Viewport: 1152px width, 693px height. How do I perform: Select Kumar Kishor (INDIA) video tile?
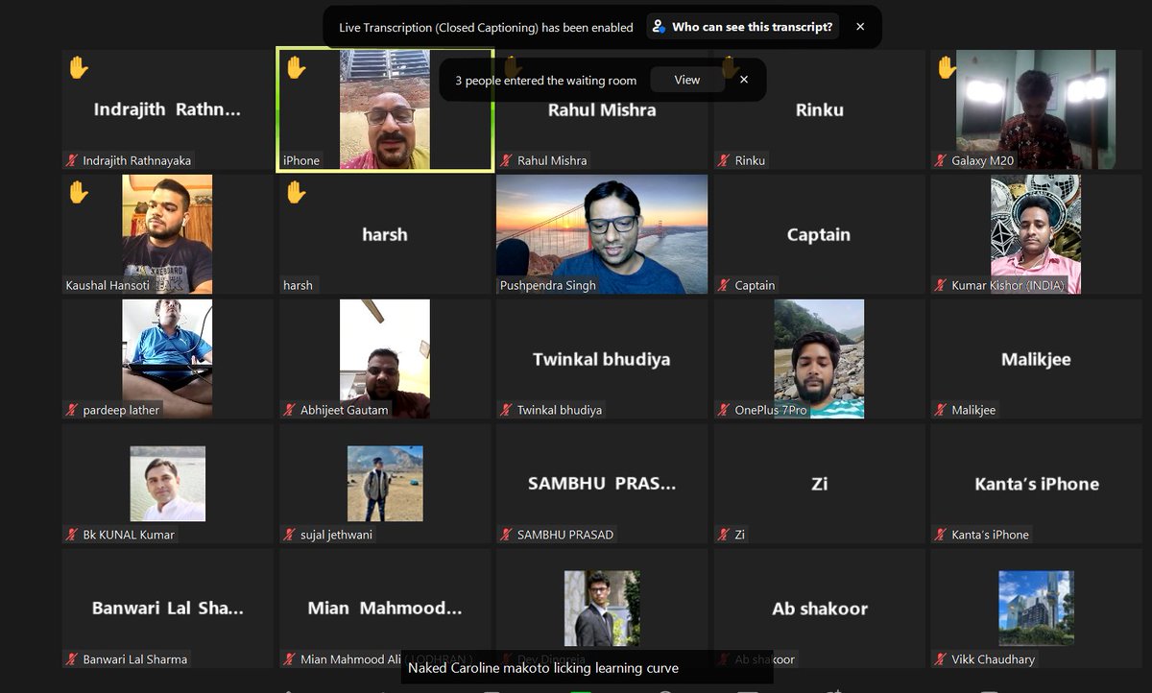click(x=1036, y=234)
